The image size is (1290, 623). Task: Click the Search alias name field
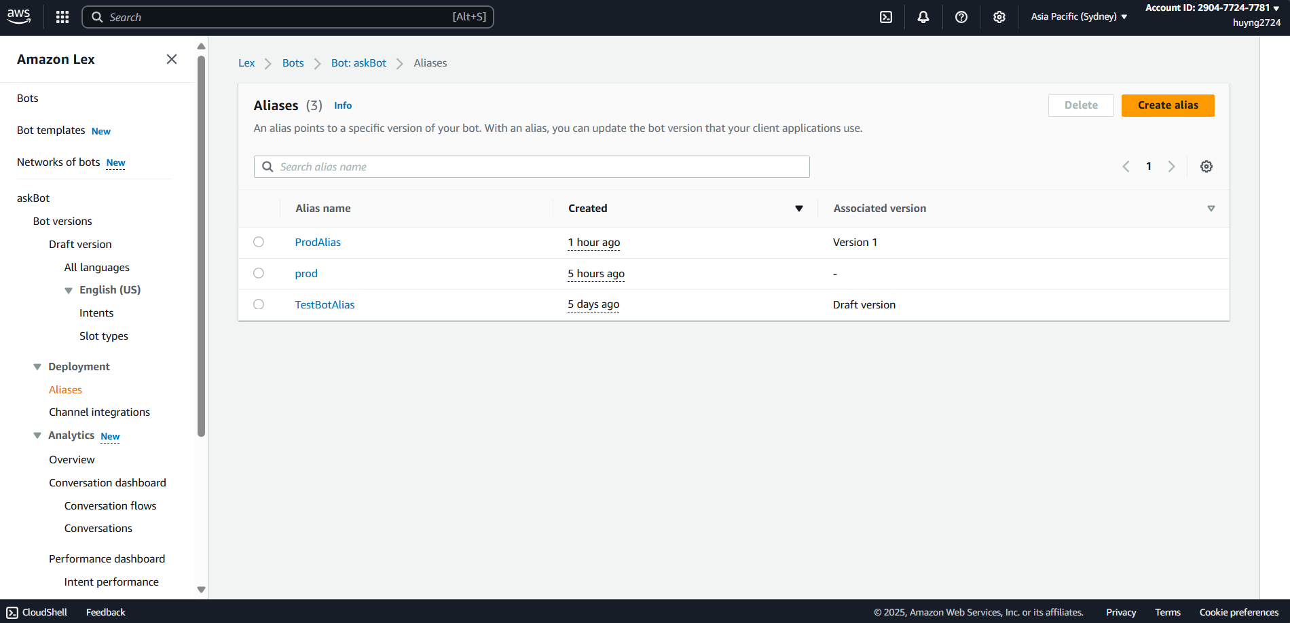point(532,167)
